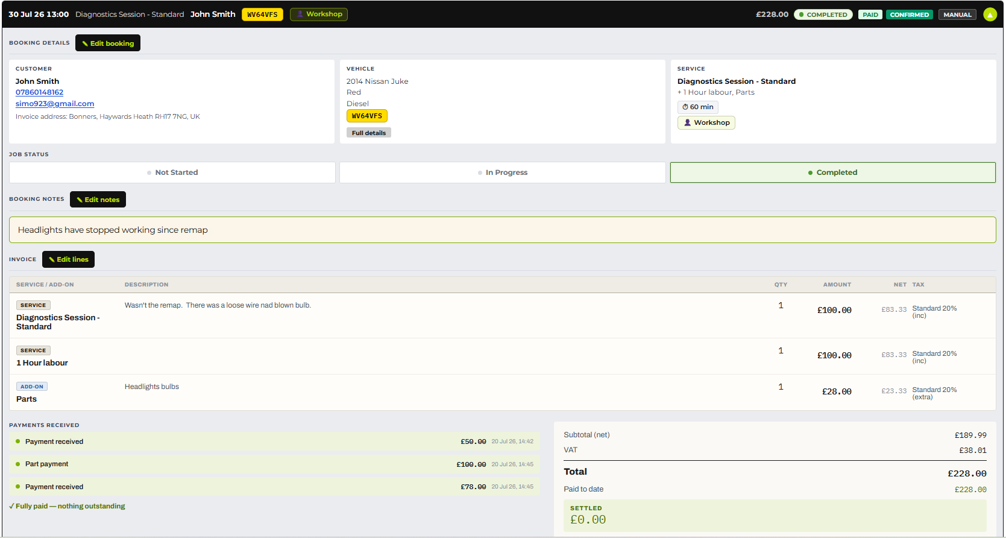
Task: Click the CONFIRMED badge in the header
Action: tap(910, 14)
